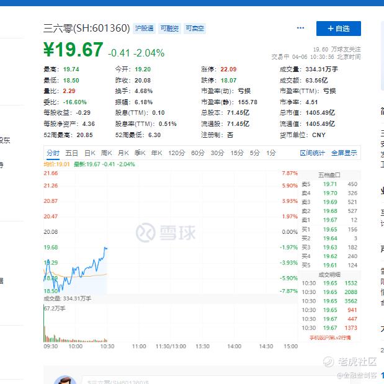Click the trade row with volume 447
This screenshot has width=384, height=384.
point(329,319)
